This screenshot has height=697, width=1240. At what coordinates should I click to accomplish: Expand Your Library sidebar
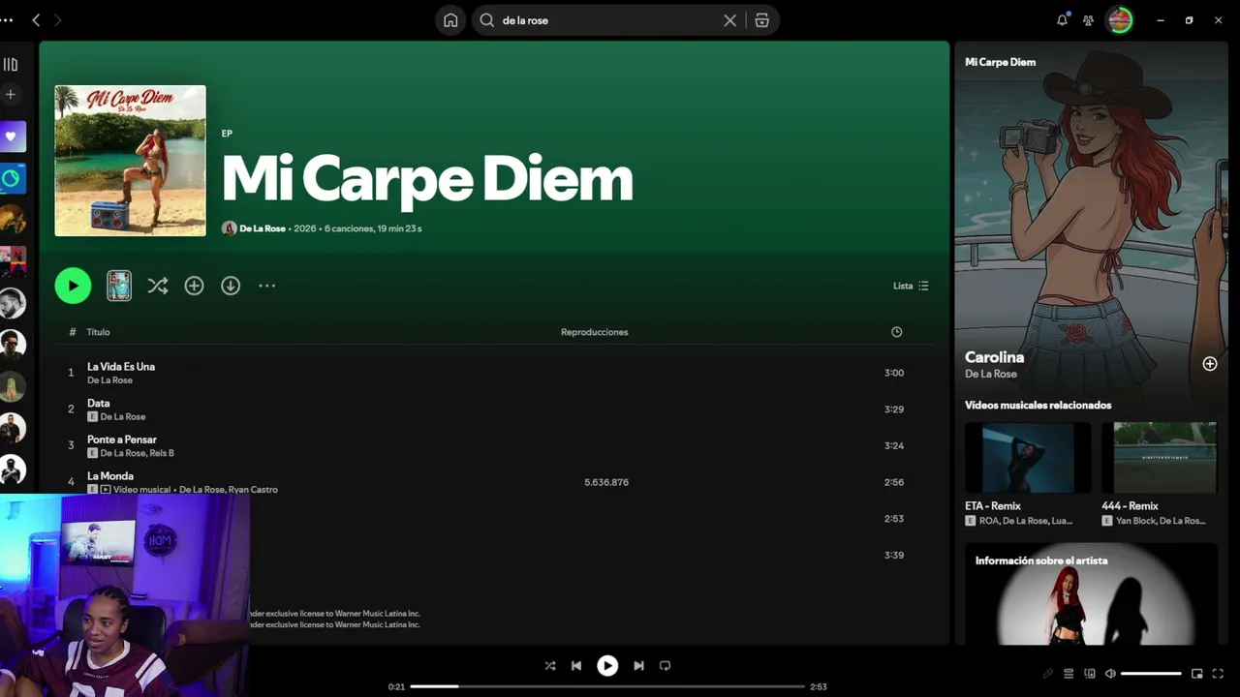pyautogui.click(x=11, y=65)
